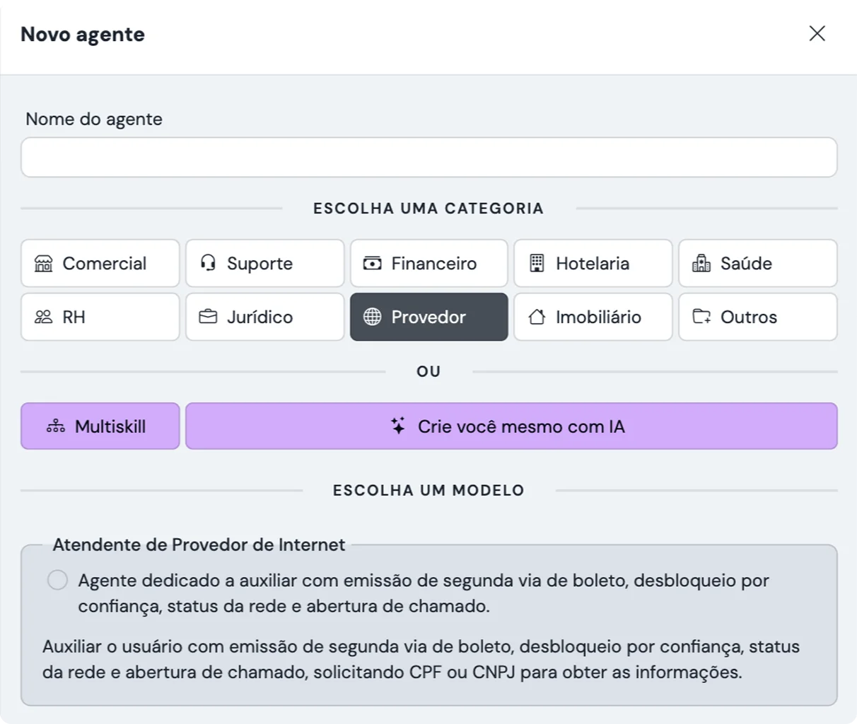
Task: Click the headset icon on Suporte
Action: [208, 263]
